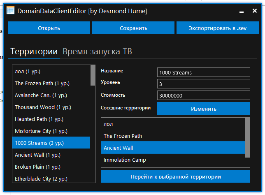The width and height of the screenshot is (265, 195).
Task: Click Перейти к выбранной территории button
Action: click(175, 176)
